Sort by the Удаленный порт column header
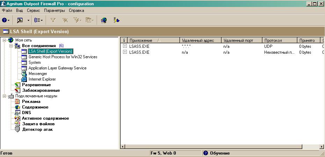 [x=242, y=40]
